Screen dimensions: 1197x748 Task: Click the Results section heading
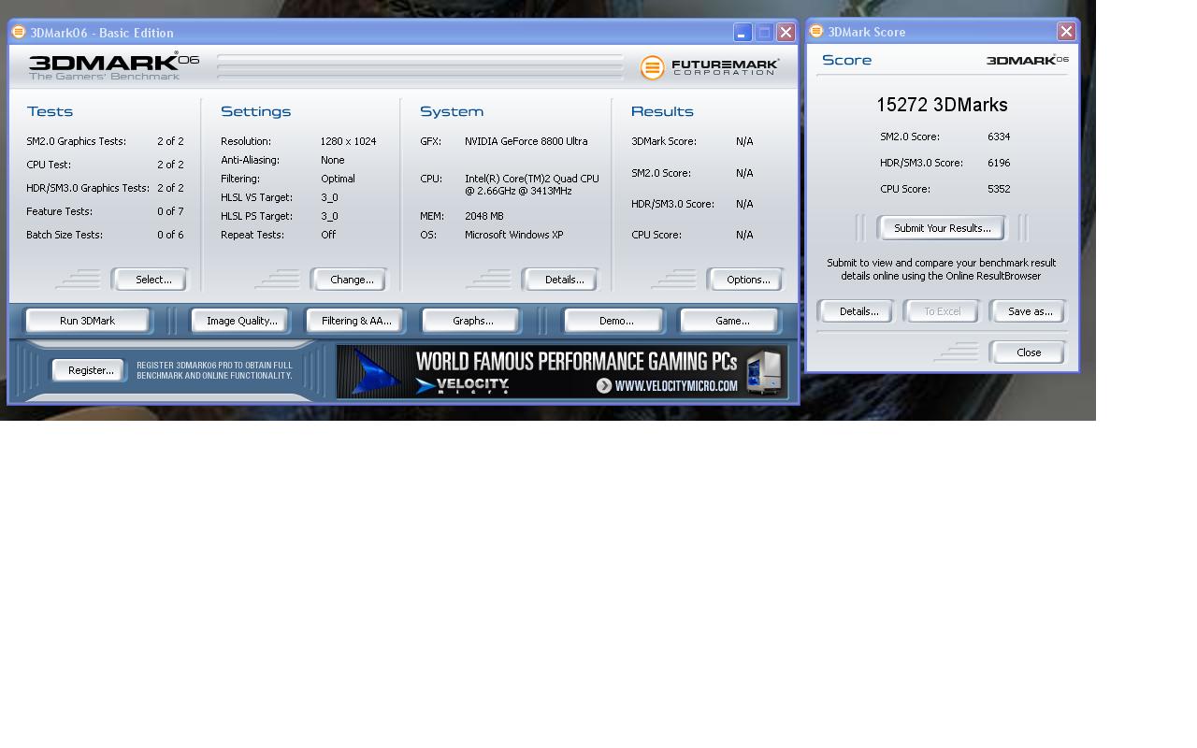pos(662,111)
